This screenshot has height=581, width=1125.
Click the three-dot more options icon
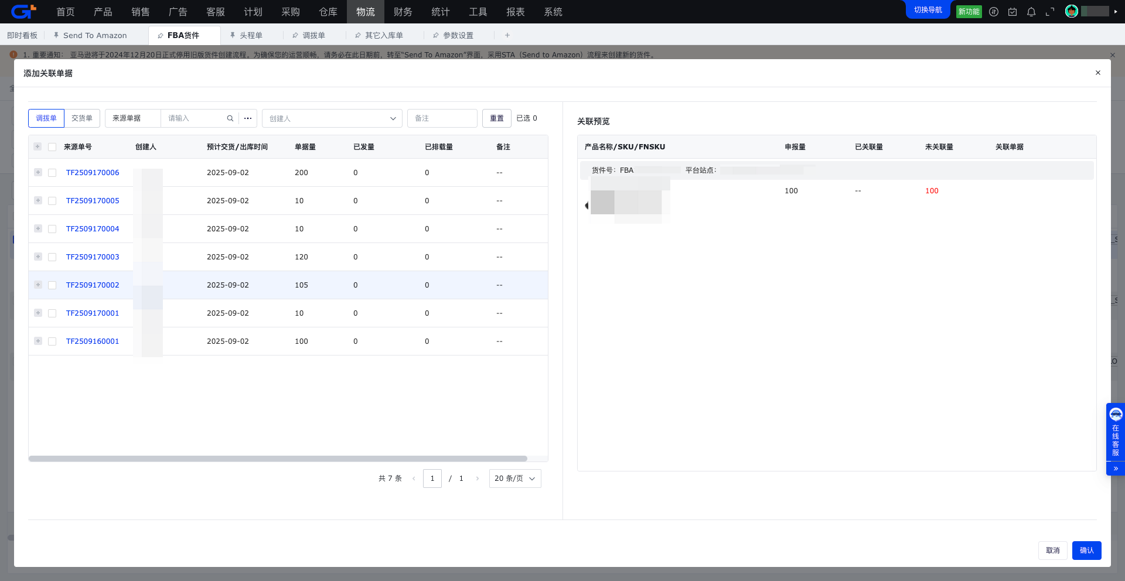pyautogui.click(x=248, y=118)
